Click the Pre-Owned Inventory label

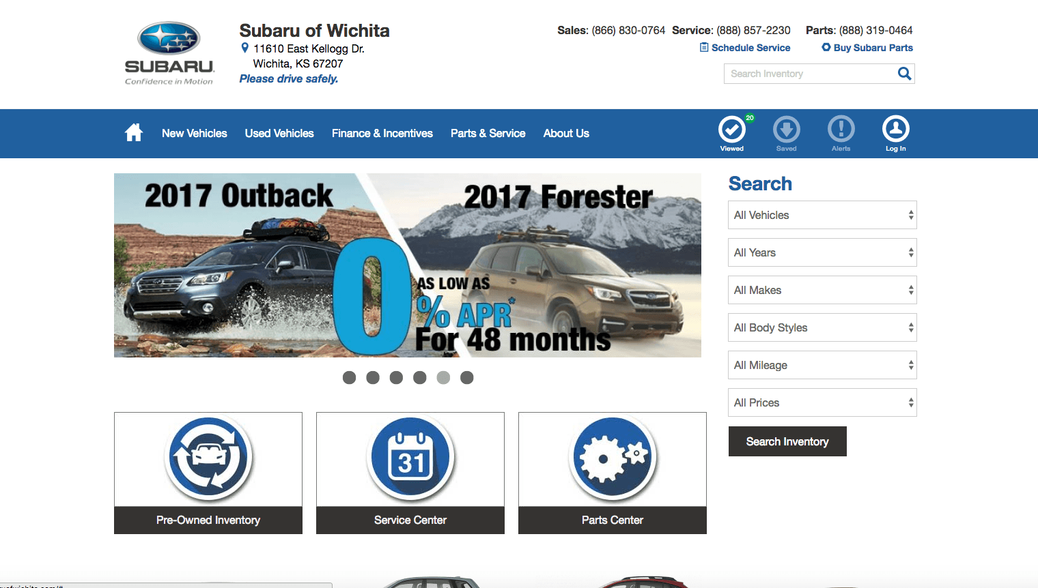[x=208, y=520]
